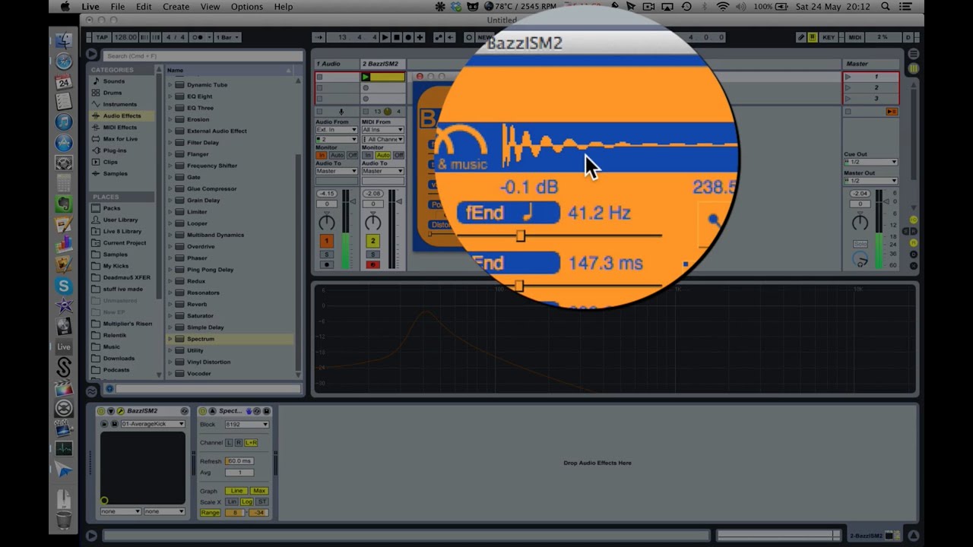This screenshot has height=547, width=973.
Task: Select the tempo field showing 128.00
Action: pyautogui.click(x=125, y=37)
